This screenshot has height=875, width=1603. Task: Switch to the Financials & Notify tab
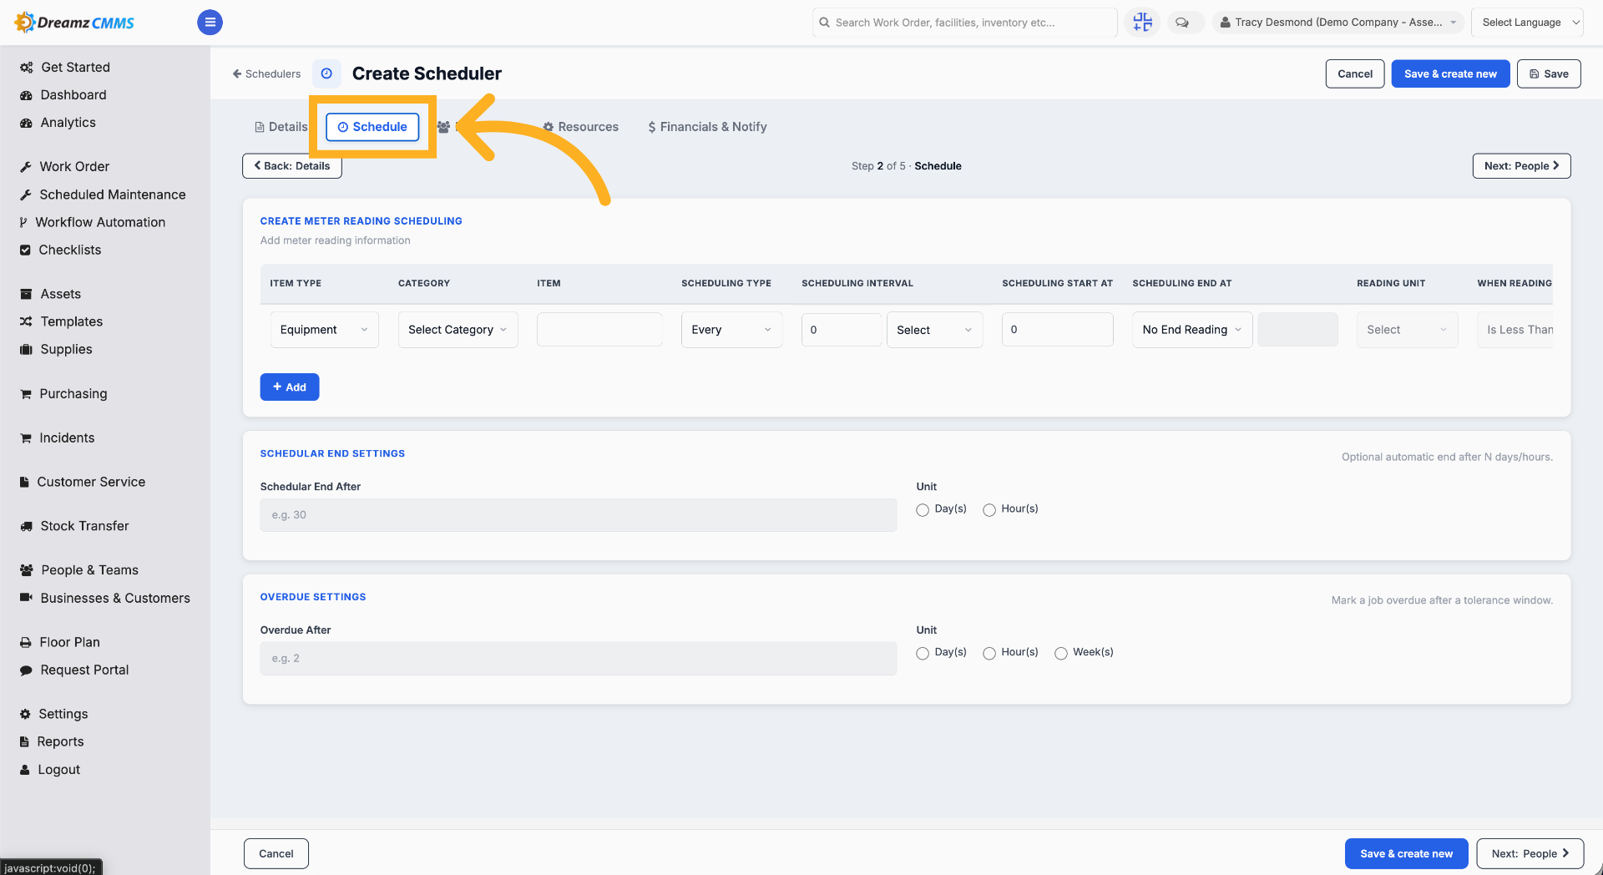tap(707, 127)
